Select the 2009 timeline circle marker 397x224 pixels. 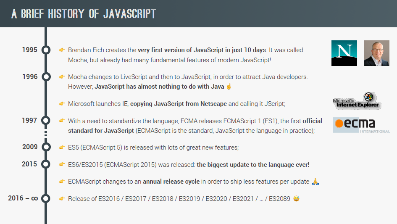pos(46,147)
